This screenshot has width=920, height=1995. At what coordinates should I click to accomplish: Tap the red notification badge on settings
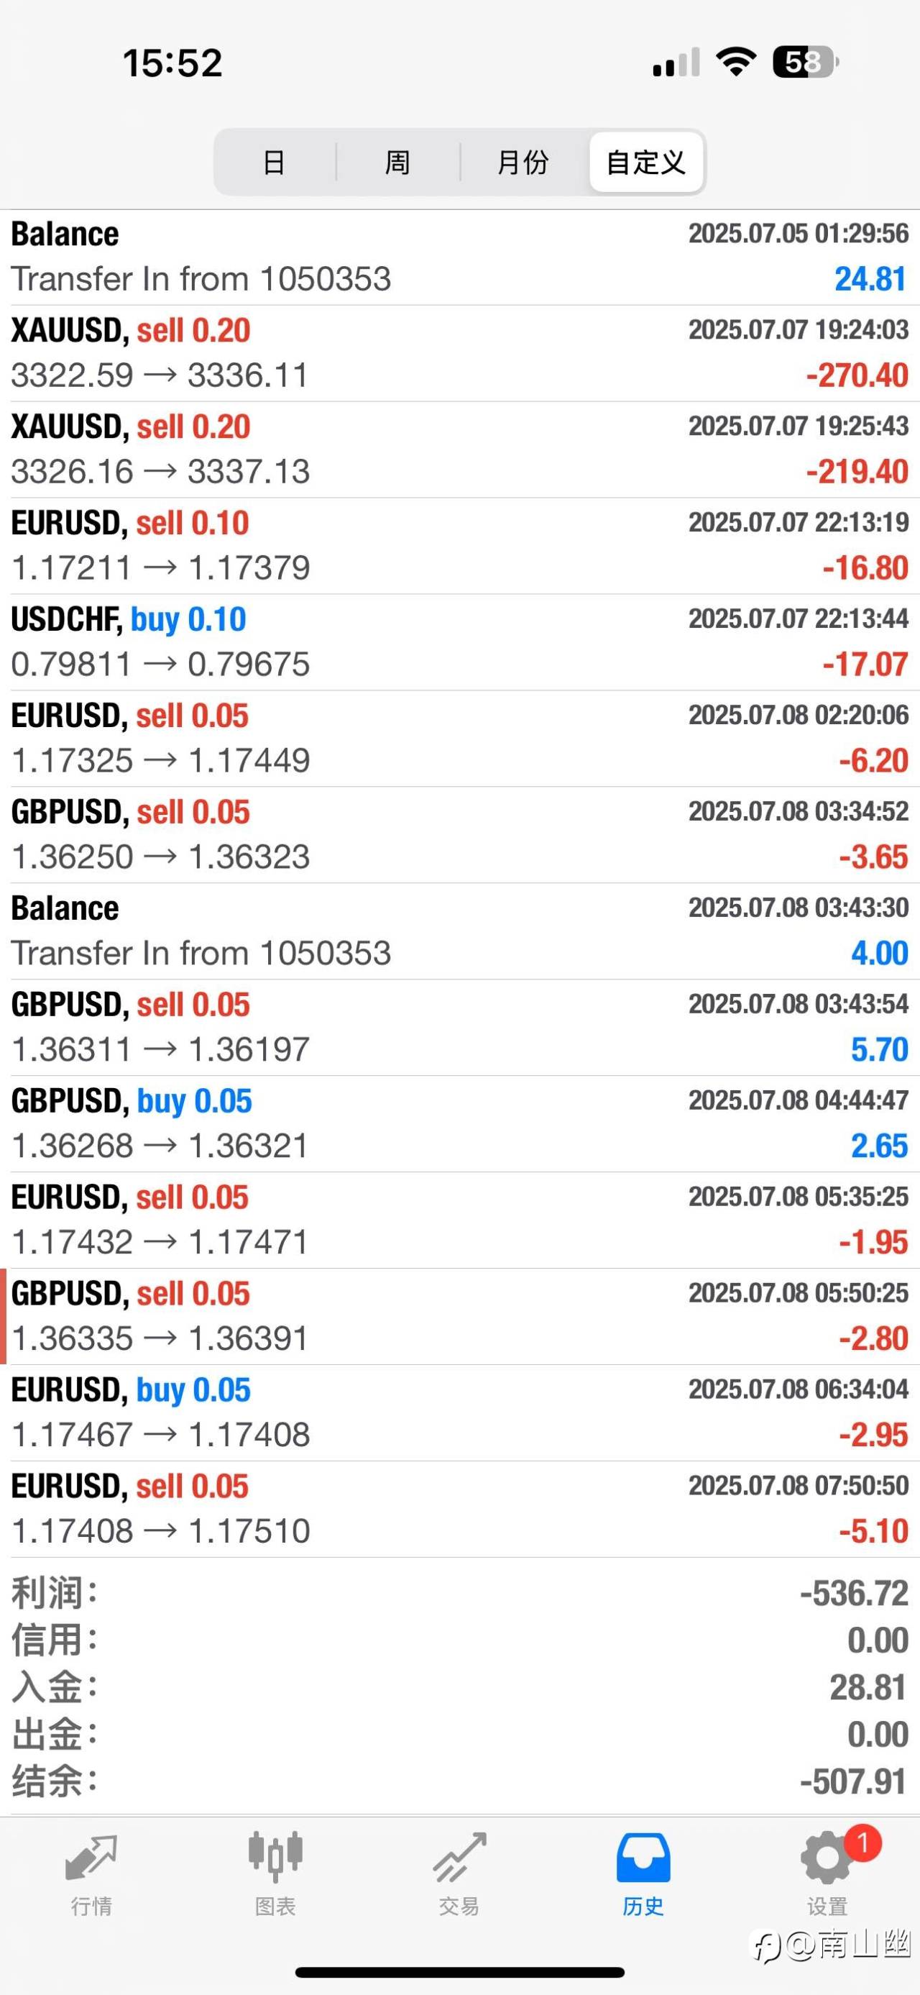point(862,1843)
